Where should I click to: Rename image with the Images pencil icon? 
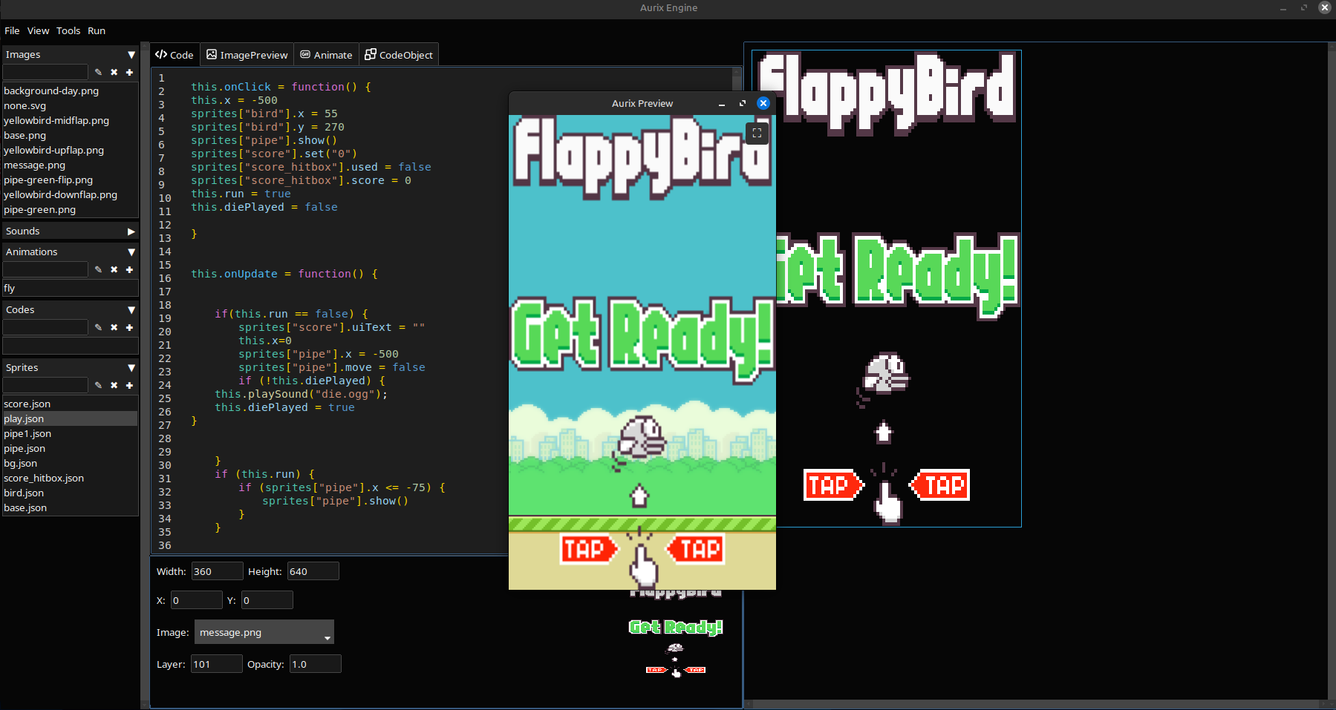coord(98,72)
